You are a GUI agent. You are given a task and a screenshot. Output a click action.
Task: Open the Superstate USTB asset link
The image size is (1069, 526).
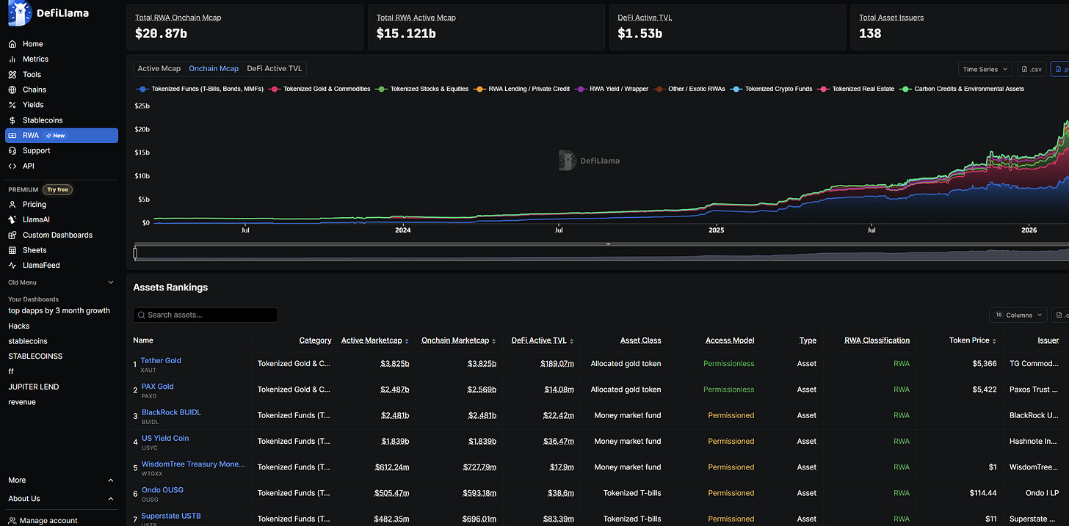171,516
